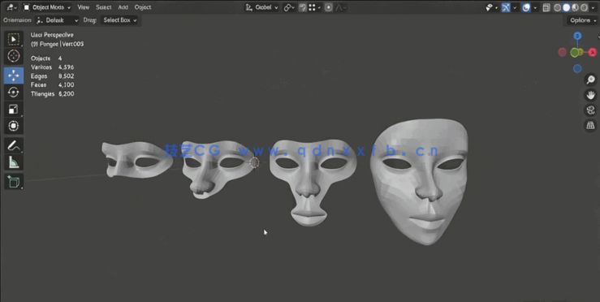
Task: Open the Object Mode dropdown
Action: coord(47,7)
